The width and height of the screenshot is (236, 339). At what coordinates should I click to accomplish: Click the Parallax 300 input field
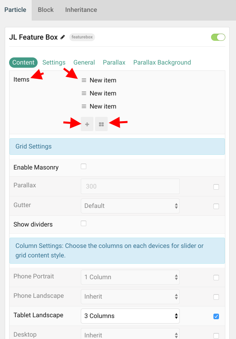[x=130, y=187]
